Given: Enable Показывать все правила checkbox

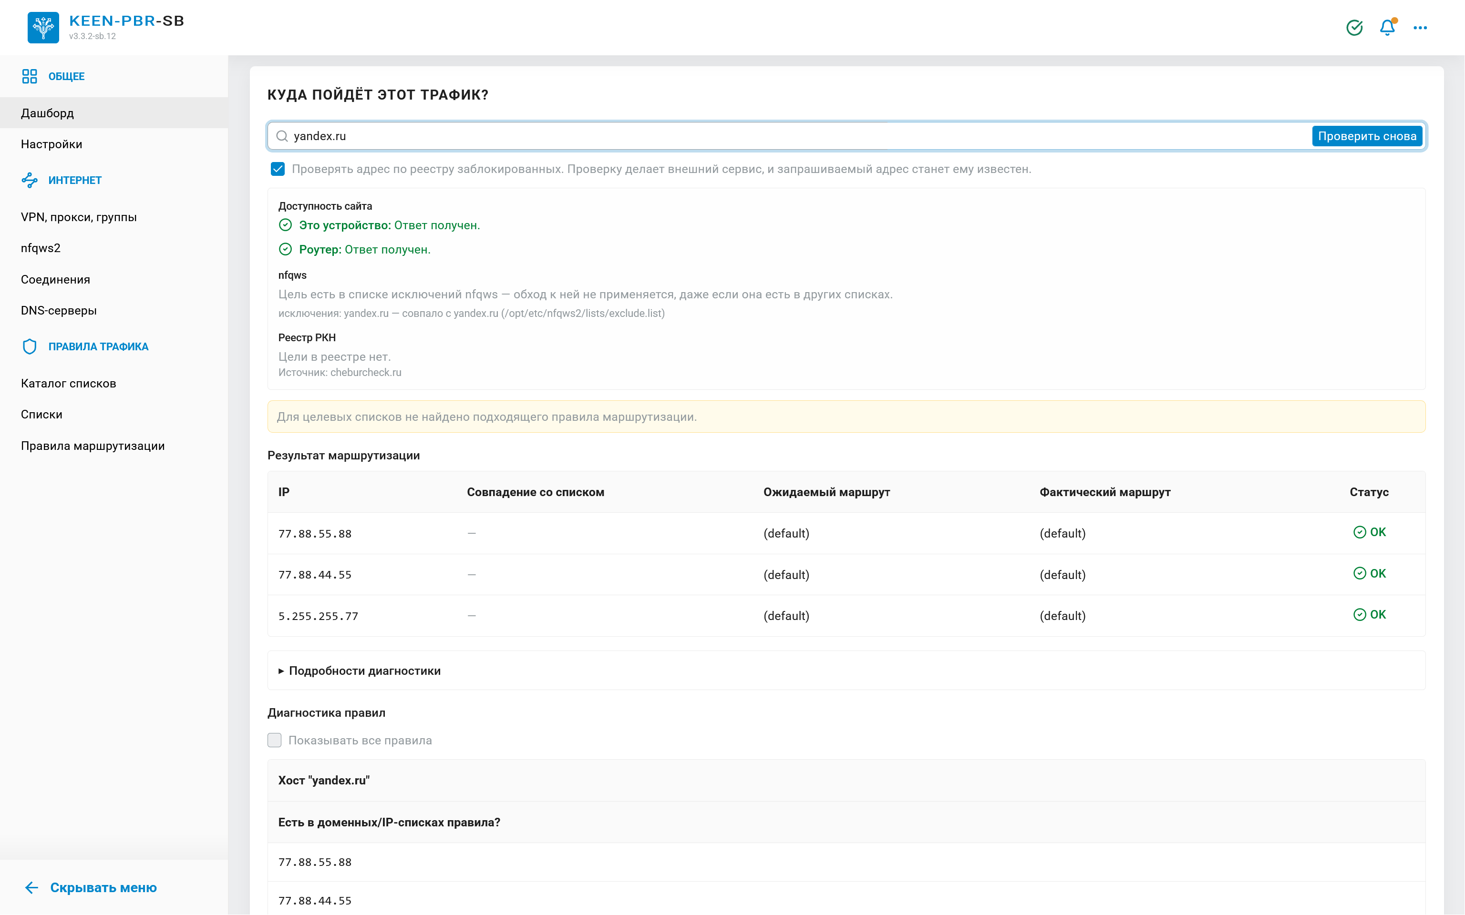Looking at the screenshot, I should click(x=275, y=740).
